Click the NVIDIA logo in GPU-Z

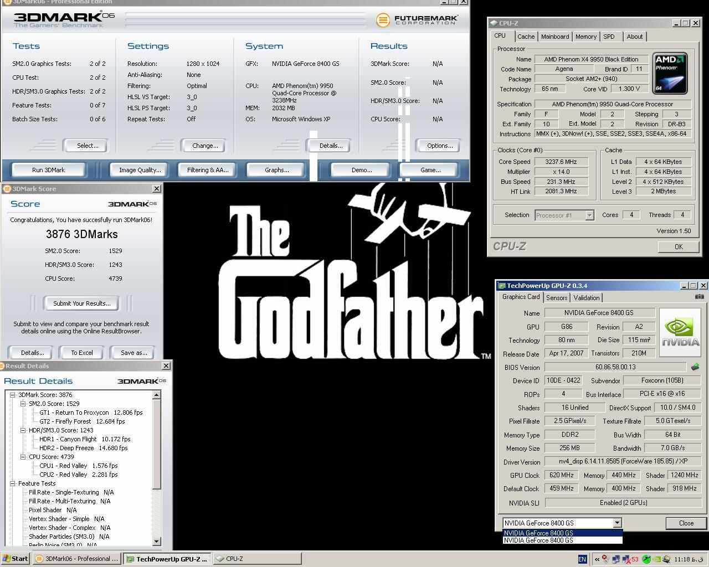point(680,333)
